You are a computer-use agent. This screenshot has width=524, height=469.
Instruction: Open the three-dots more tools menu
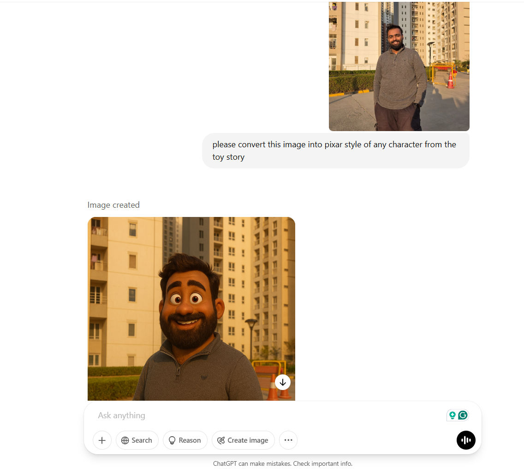coord(288,440)
